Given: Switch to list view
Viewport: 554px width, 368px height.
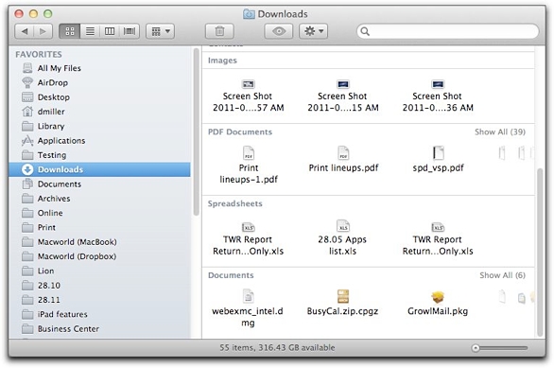Looking at the screenshot, I should [90, 31].
